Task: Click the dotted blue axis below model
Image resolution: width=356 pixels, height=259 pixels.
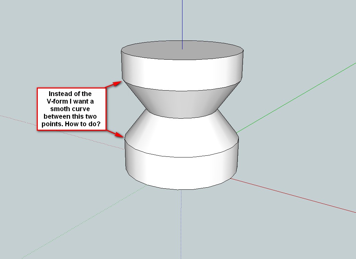Action: 181,223
